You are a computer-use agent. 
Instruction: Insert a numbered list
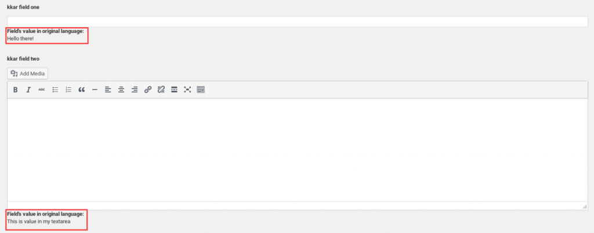pos(68,90)
